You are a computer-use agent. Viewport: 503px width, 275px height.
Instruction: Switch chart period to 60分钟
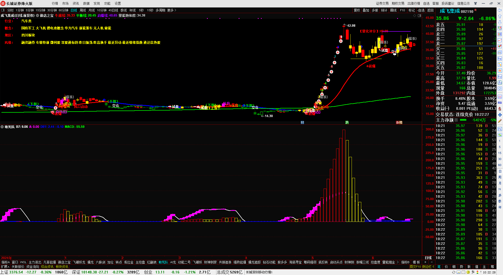click(x=63, y=10)
